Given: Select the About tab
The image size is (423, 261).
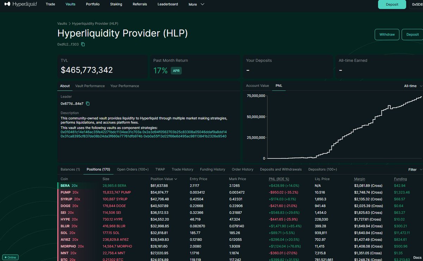Looking at the screenshot, I should [x=65, y=86].
